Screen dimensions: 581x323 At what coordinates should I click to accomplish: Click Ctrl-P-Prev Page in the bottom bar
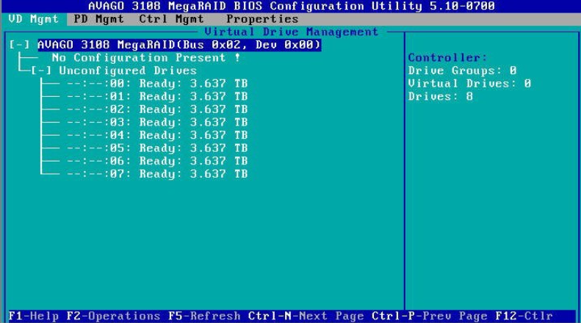pos(430,316)
